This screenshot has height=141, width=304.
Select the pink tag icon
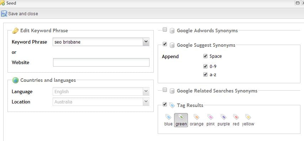click(210, 117)
